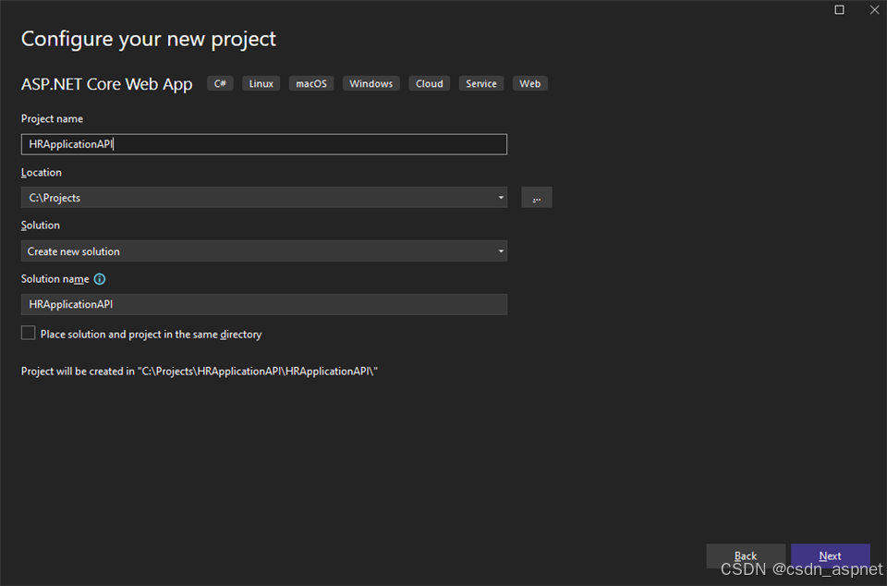Open the location browse ellipsis button
The height and width of the screenshot is (586, 887).
point(536,198)
